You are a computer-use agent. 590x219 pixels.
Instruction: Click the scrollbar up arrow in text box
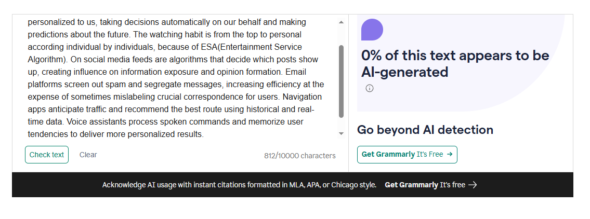point(341,22)
